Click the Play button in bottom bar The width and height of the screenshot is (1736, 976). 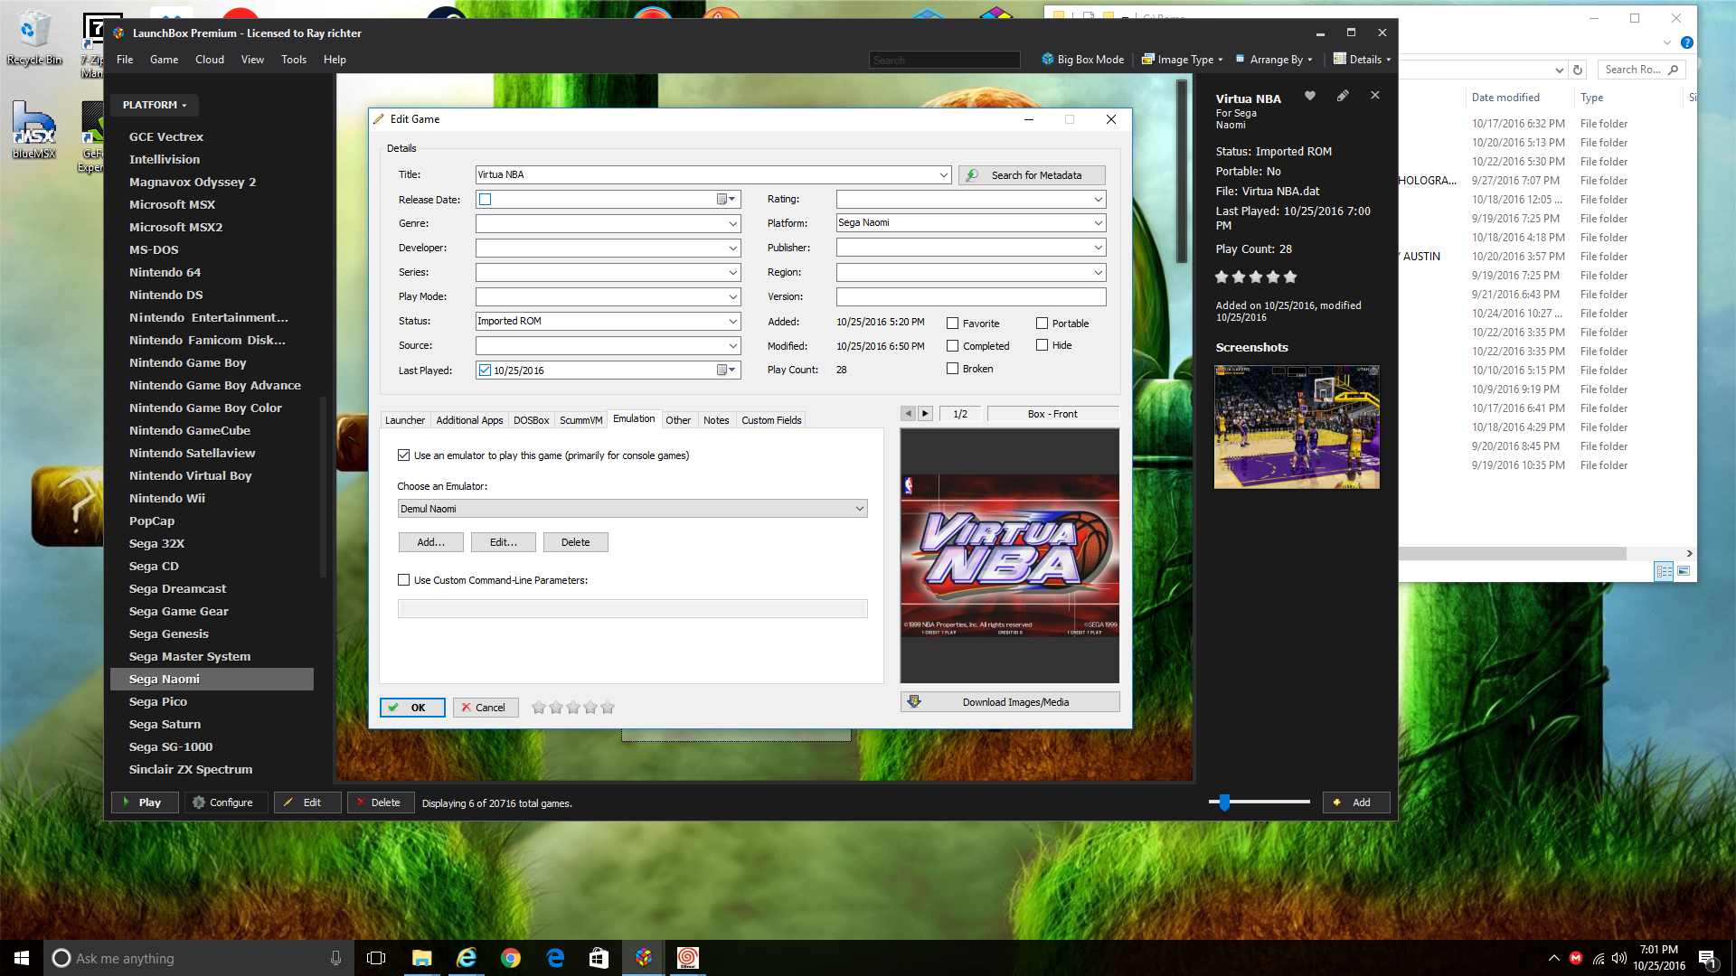point(145,802)
